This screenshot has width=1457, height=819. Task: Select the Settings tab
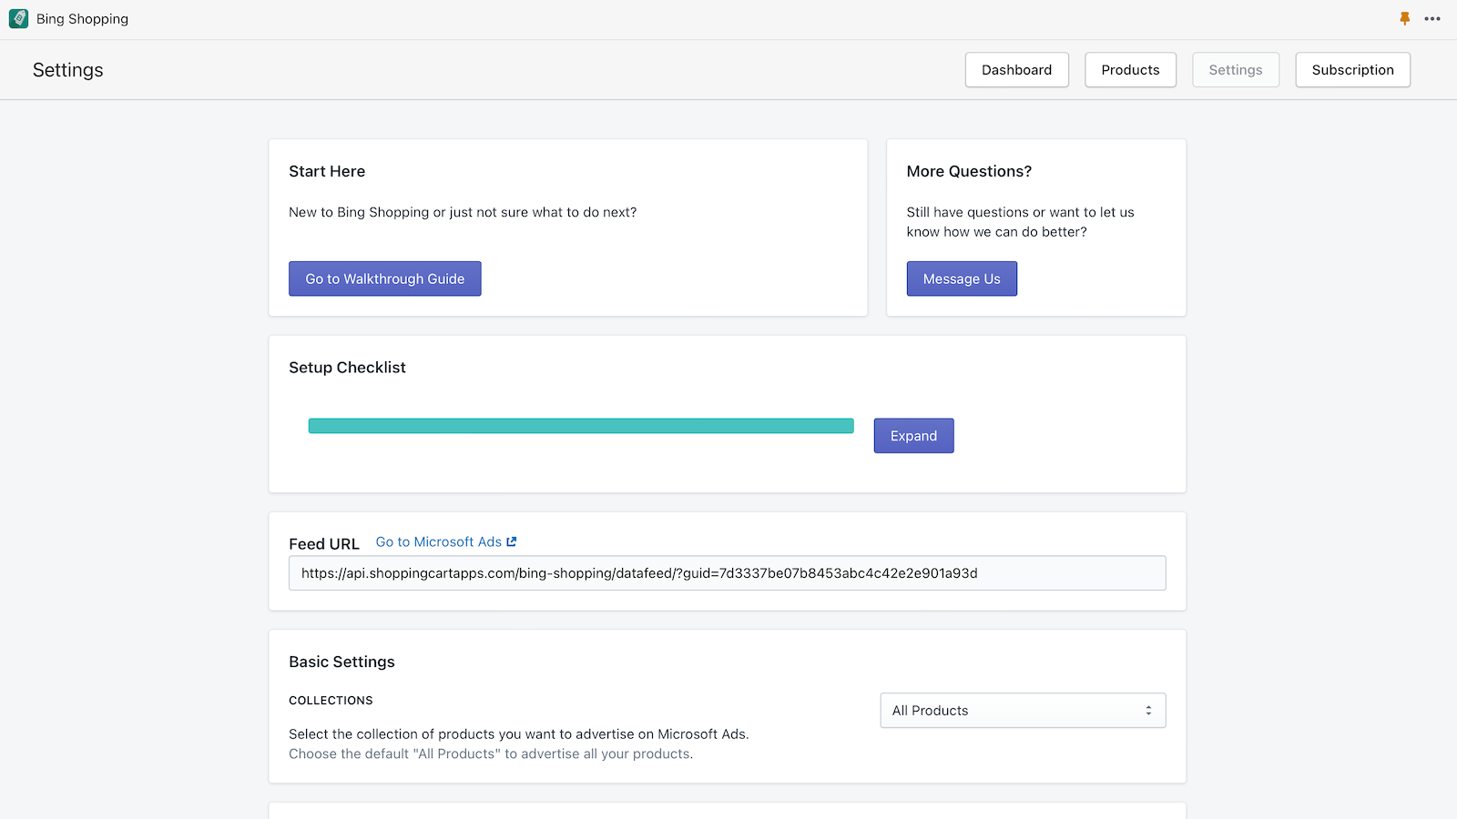pyautogui.click(x=1236, y=70)
